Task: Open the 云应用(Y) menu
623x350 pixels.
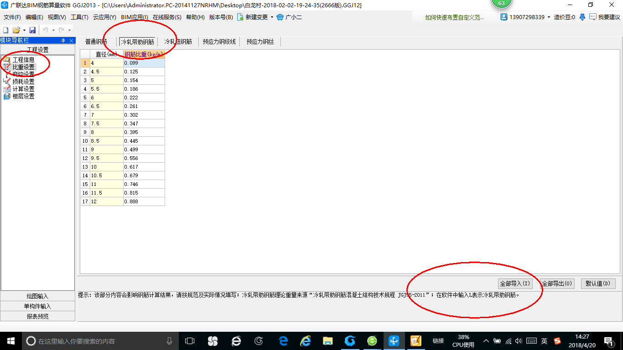Action: 104,17
